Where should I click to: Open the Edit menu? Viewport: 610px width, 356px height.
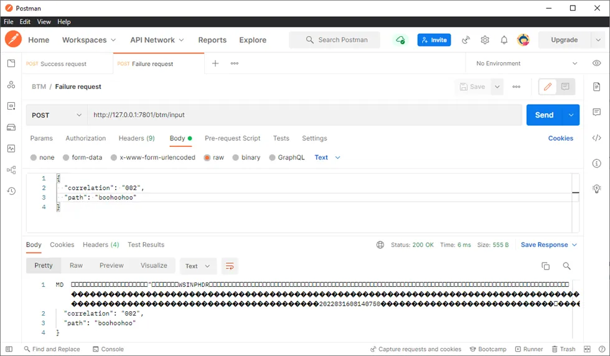point(25,22)
